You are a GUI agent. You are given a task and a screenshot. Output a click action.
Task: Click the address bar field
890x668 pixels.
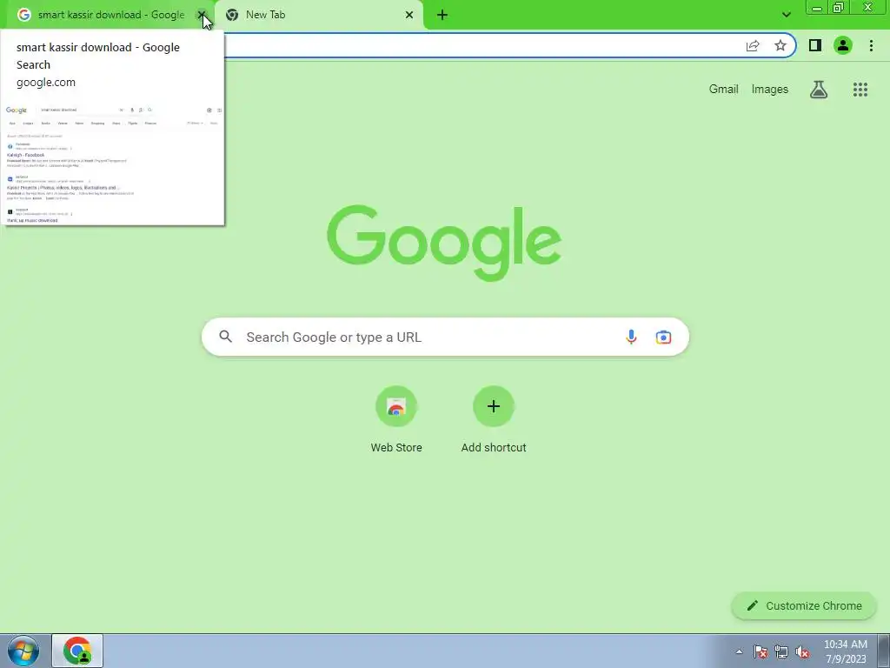pos(482,46)
